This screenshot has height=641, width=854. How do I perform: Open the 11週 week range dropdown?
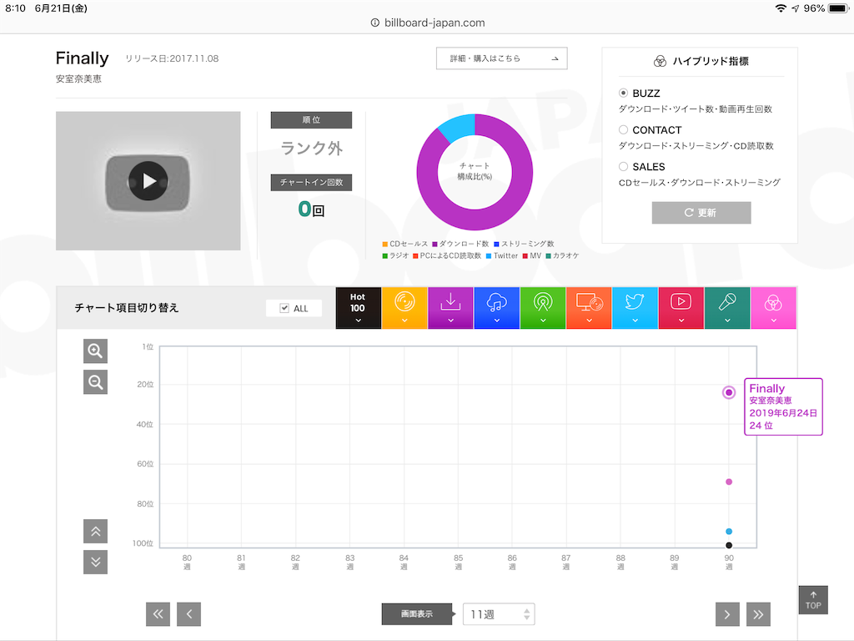pos(499,614)
